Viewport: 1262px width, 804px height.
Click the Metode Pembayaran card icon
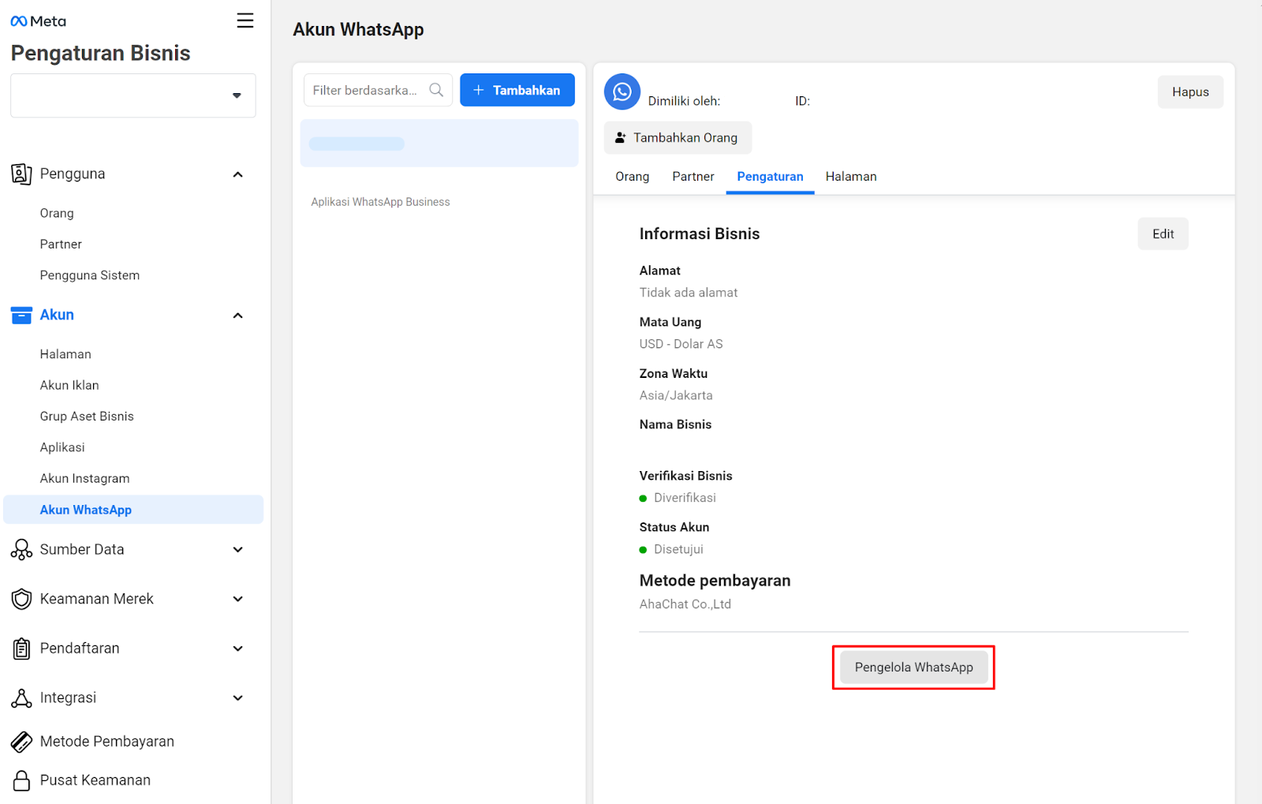click(21, 742)
